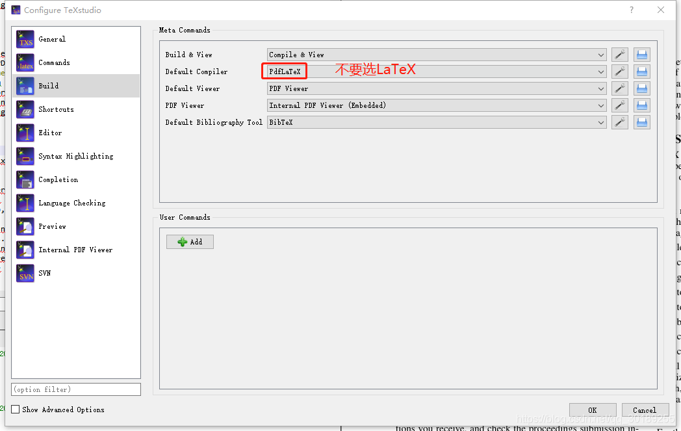Click blue reset icon for Default Viewer
The width and height of the screenshot is (681, 431).
(642, 88)
